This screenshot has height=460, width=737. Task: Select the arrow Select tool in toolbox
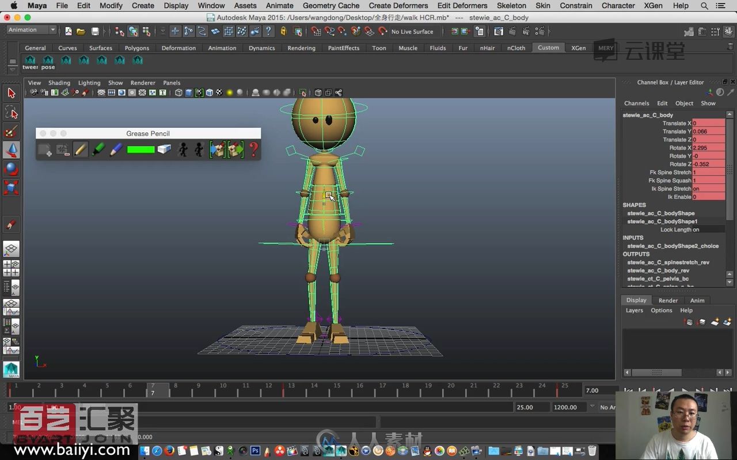tap(11, 93)
